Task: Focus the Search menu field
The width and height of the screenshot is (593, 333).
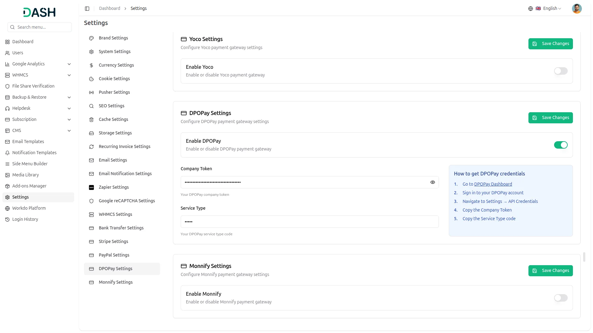Action: (x=40, y=27)
